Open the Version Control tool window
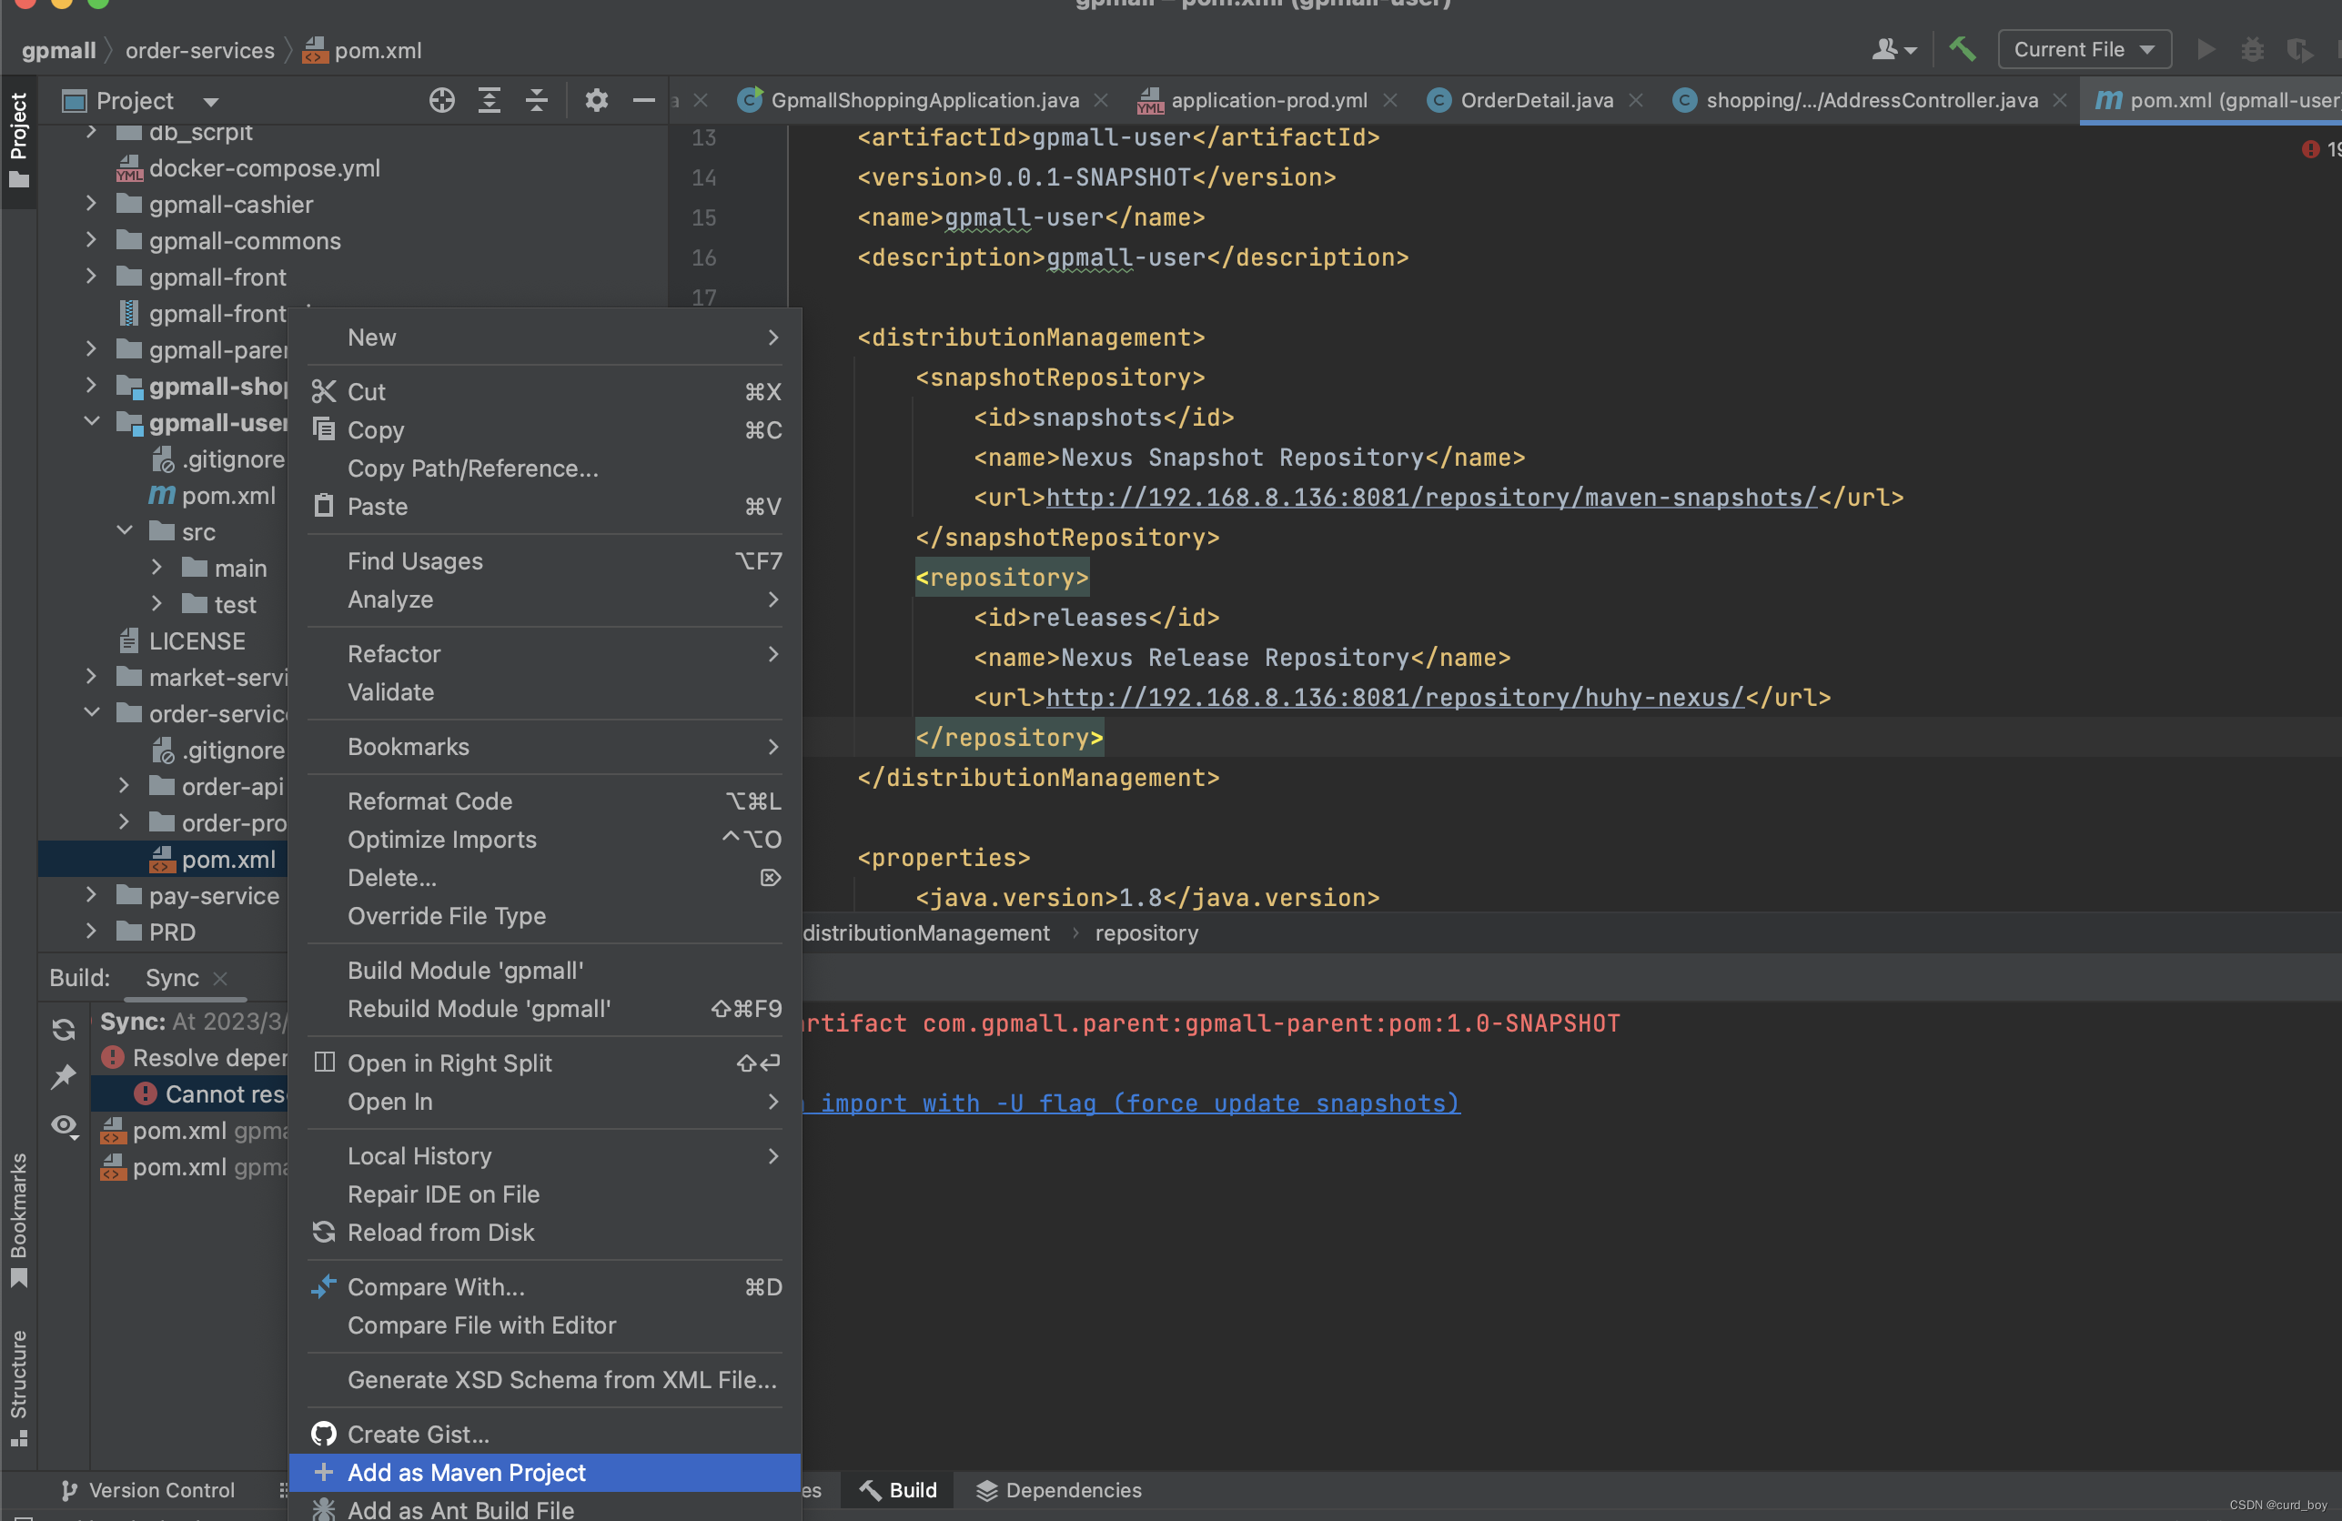 point(147,1490)
